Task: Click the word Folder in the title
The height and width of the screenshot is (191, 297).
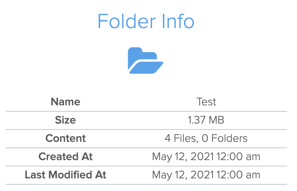Action: 127,21
